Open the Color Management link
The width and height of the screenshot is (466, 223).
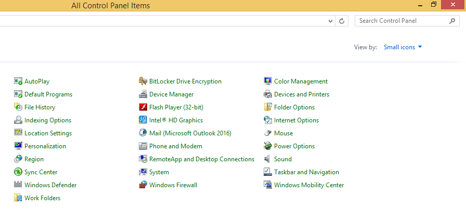tap(301, 81)
